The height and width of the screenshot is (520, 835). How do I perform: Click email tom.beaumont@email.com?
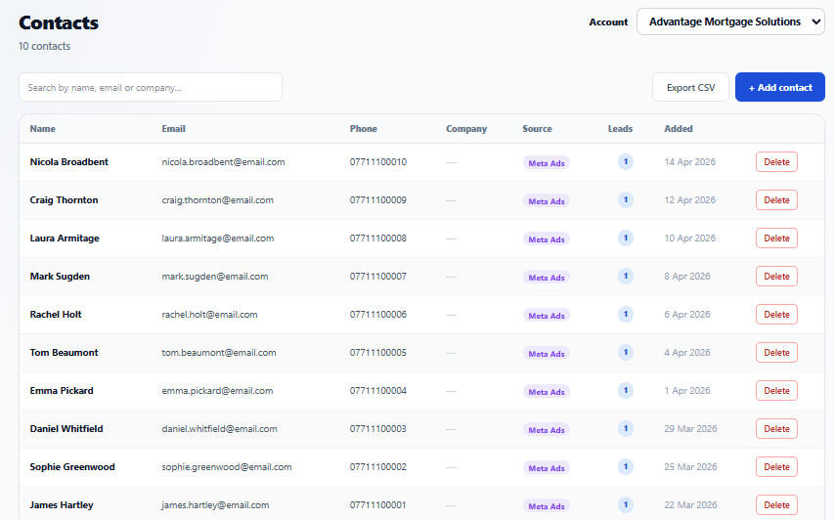pyautogui.click(x=219, y=352)
